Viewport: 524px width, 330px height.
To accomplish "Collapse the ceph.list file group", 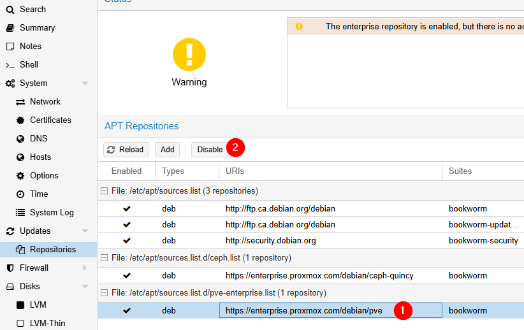I will coord(104,258).
